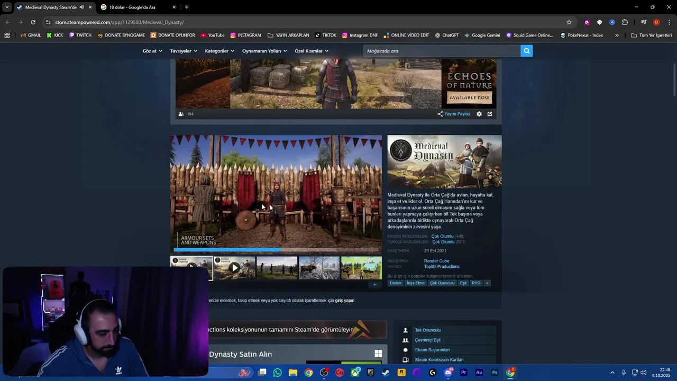
Task: Open the broadcast settings gear icon
Action: (x=479, y=114)
